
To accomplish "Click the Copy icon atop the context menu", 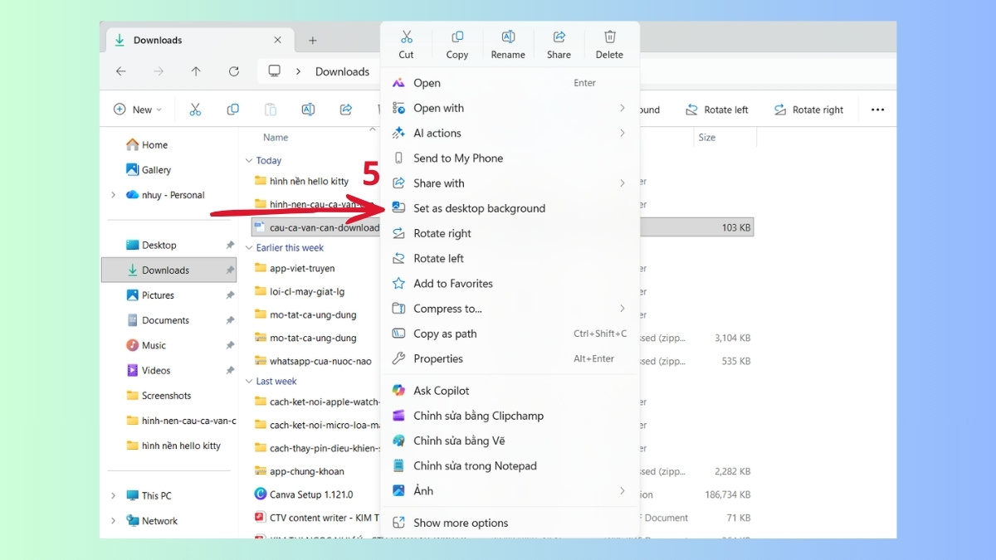I will click(457, 37).
